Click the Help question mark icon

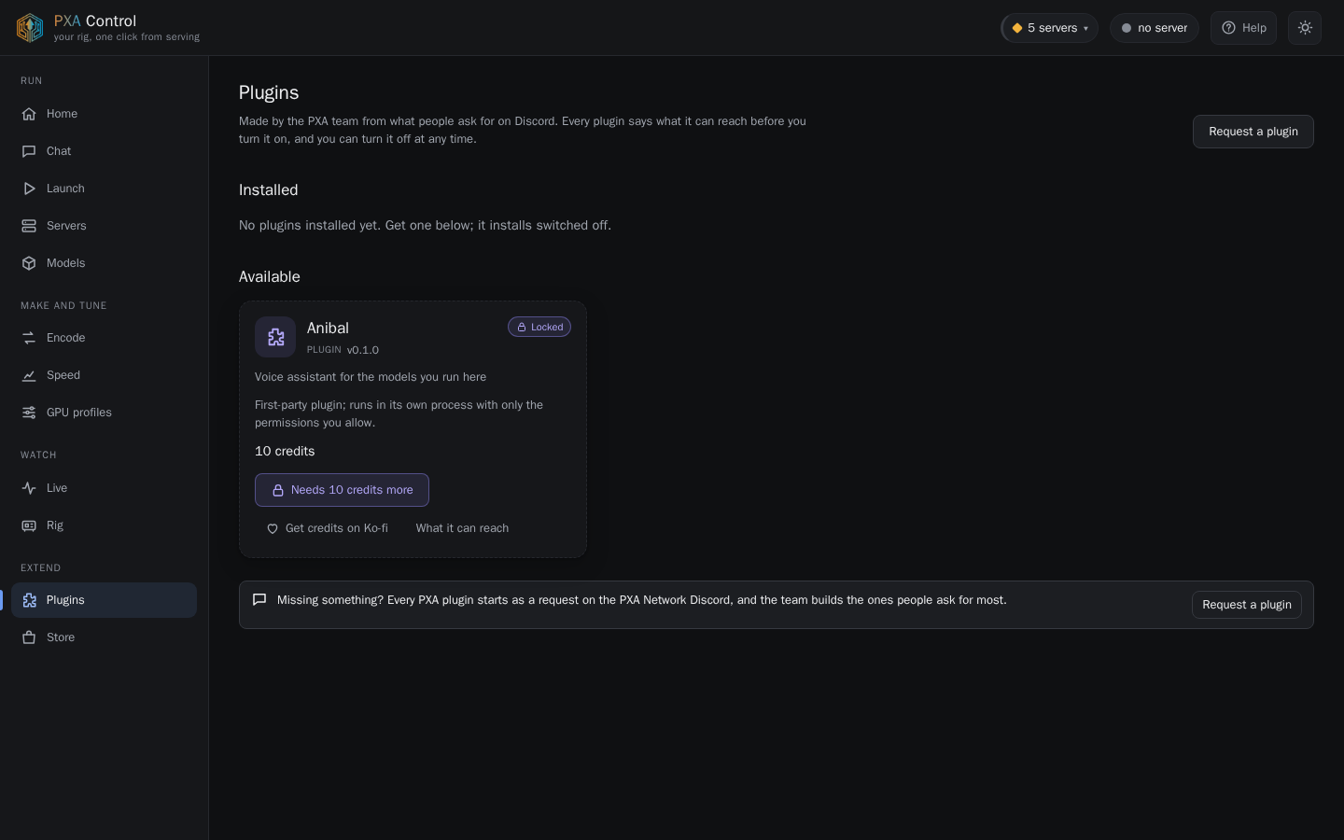click(1228, 28)
